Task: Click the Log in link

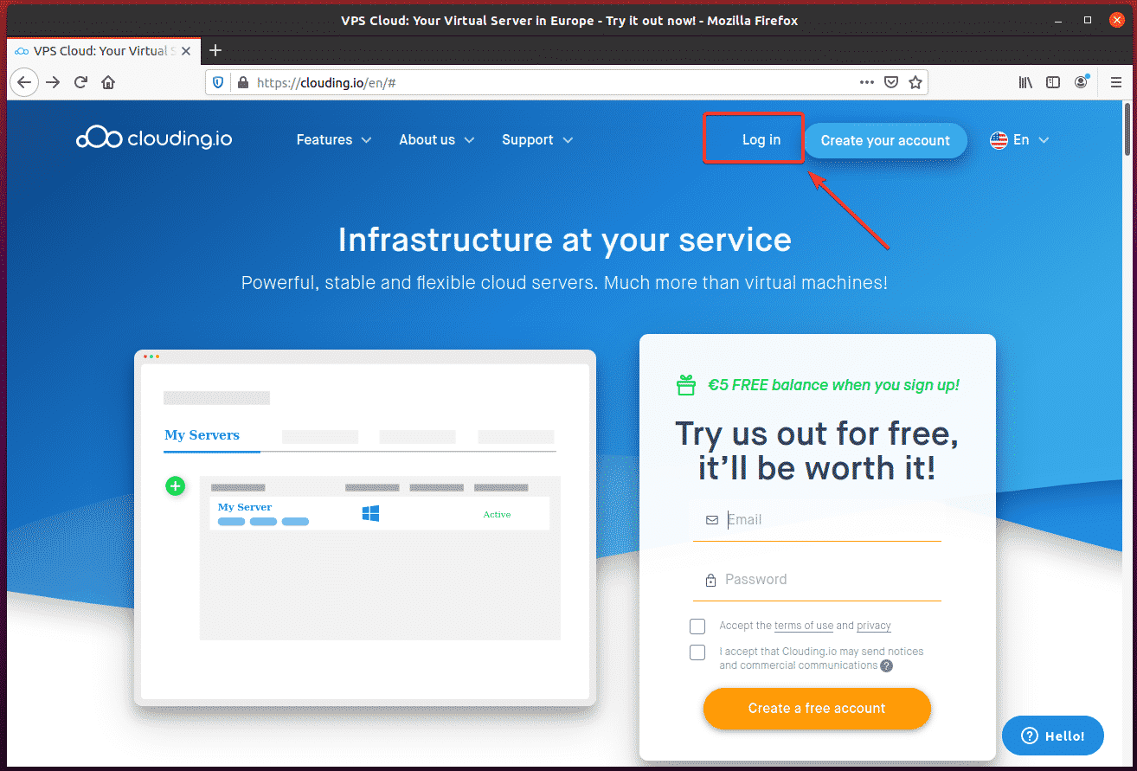Action: pos(761,140)
